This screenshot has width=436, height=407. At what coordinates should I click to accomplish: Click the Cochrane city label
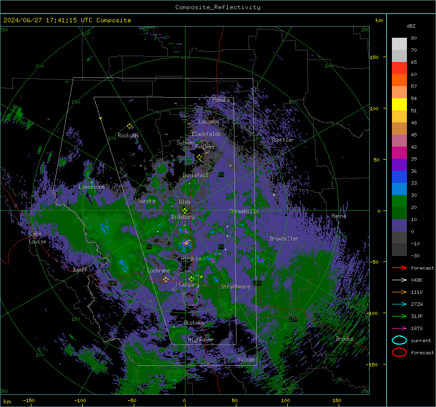click(158, 271)
